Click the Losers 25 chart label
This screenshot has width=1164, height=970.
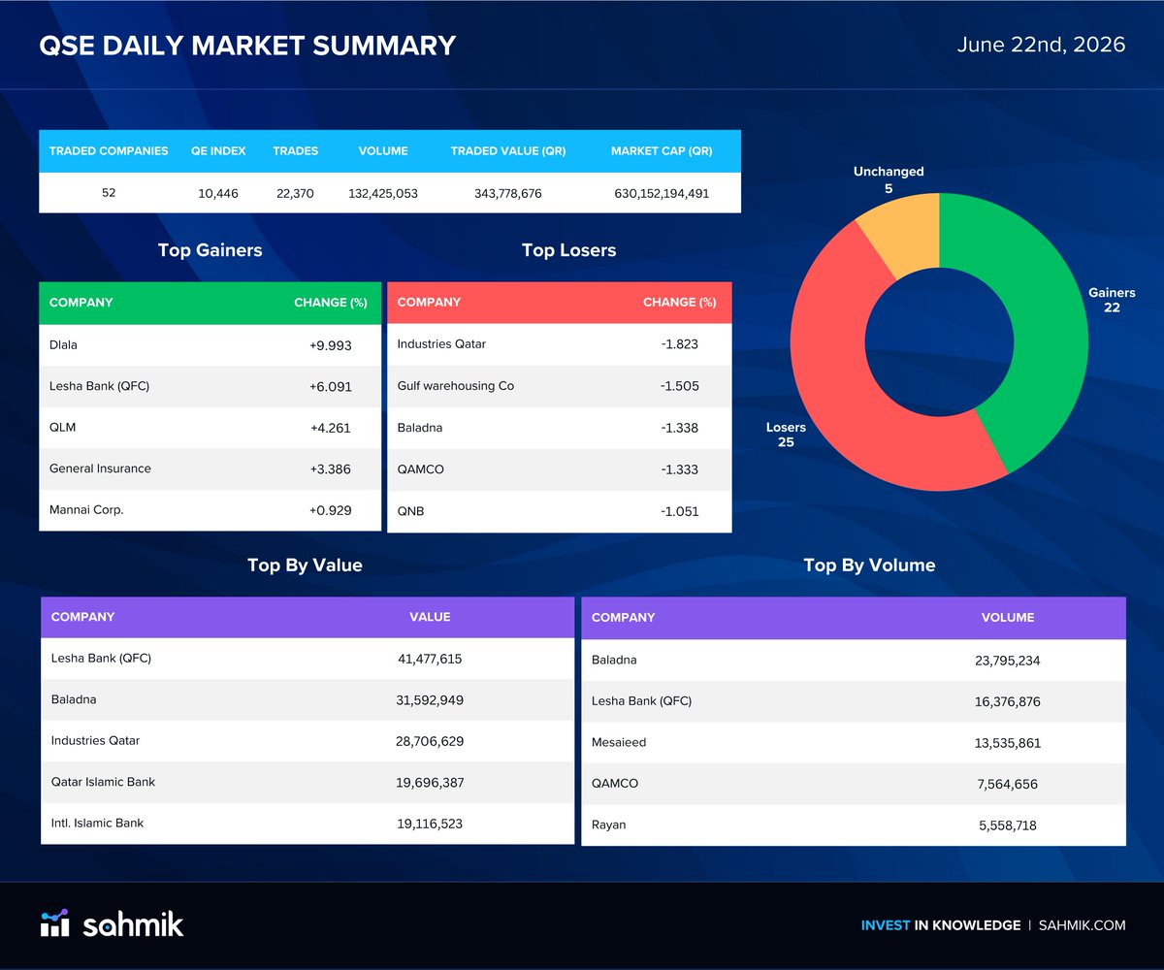coord(786,435)
